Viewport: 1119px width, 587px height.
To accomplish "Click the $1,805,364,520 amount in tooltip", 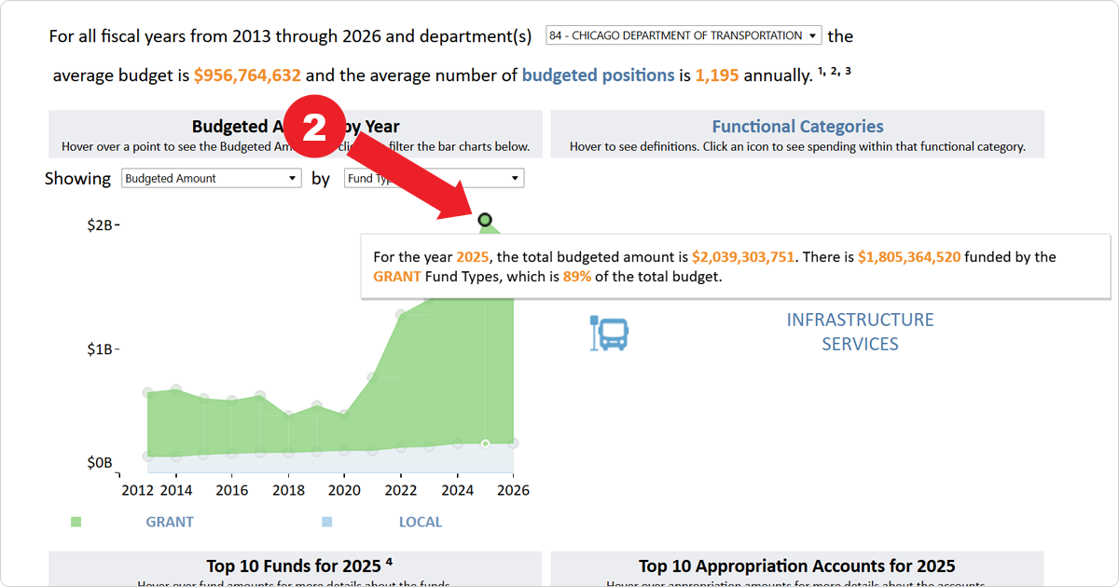I will pos(909,257).
